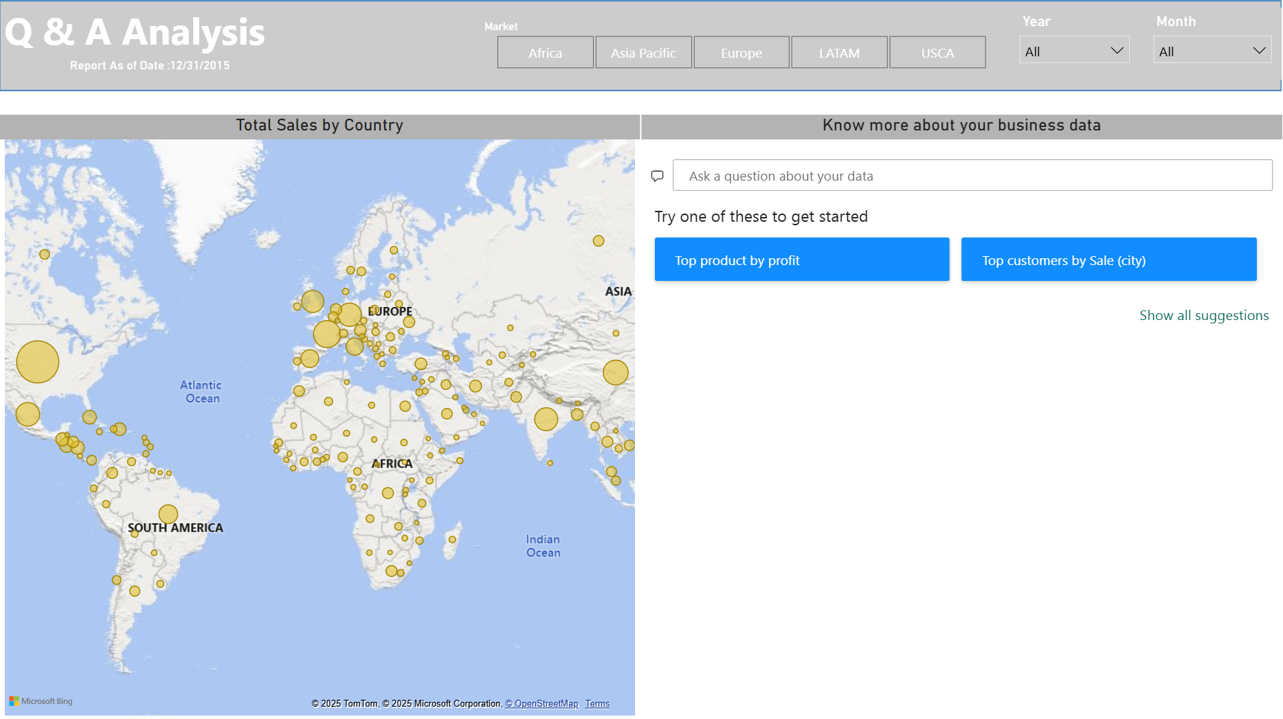Click the Q&A speech bubble icon
The width and height of the screenshot is (1283, 719).
tap(657, 176)
